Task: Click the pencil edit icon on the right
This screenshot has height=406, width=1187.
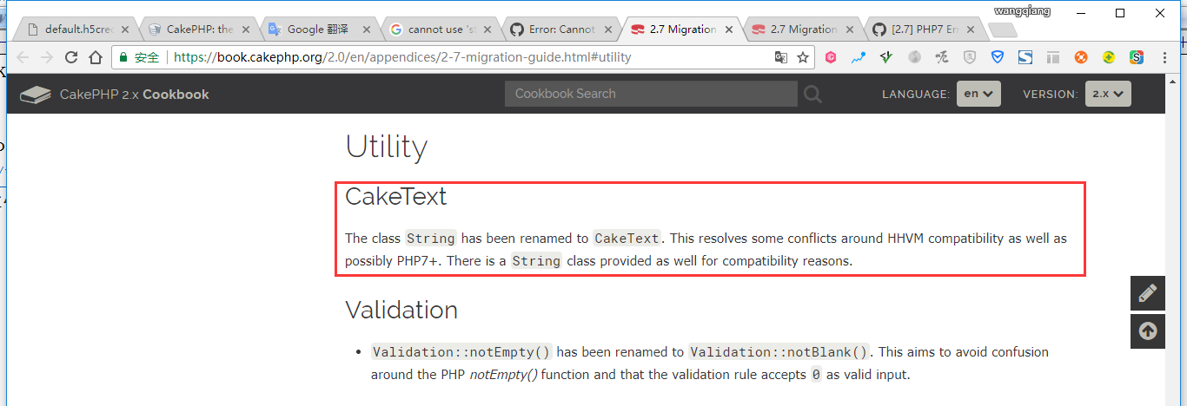Action: tap(1147, 293)
